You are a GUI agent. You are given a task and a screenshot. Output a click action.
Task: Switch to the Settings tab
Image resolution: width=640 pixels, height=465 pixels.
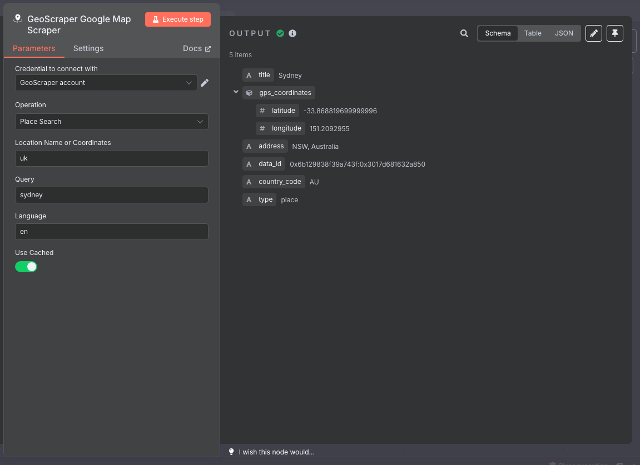[x=88, y=48]
